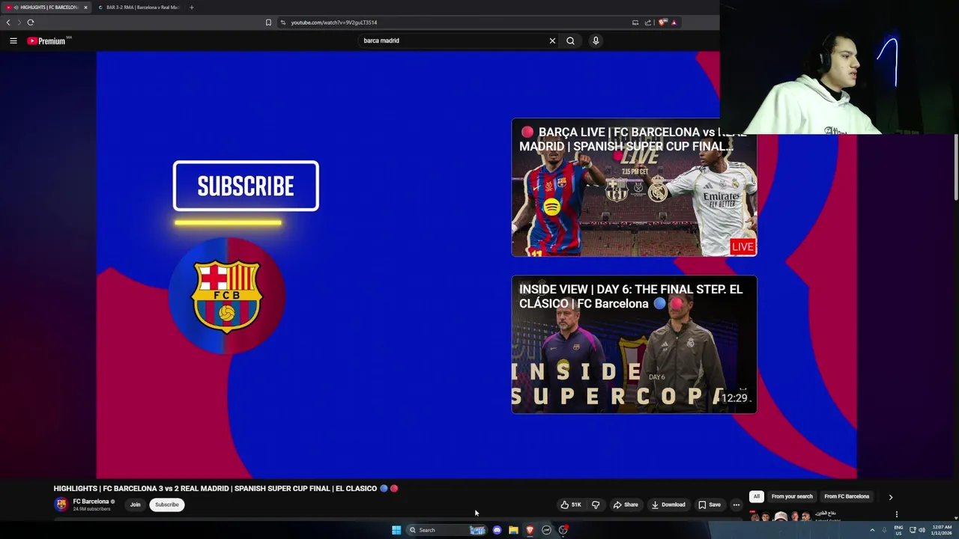Save the video to a playlist
Viewport: 959px width, 539px height.
tap(710, 505)
